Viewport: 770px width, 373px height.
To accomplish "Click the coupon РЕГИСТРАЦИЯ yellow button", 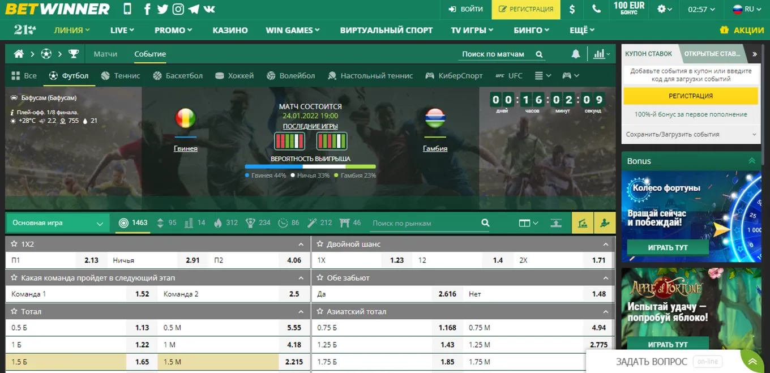I will 691,96.
